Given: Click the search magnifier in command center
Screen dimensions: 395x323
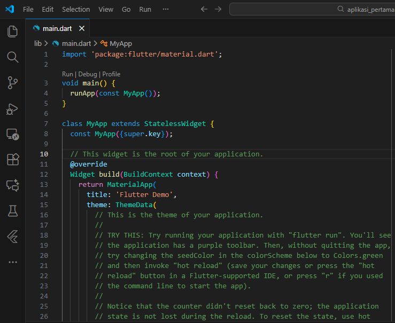Looking at the screenshot, I should click(340, 9).
